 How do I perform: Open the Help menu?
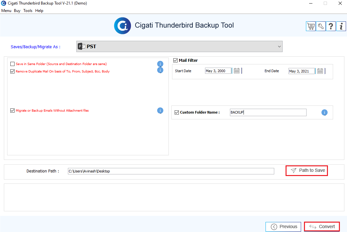(39, 11)
